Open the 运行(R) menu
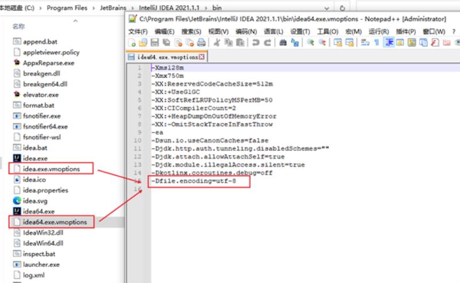 [378, 32]
